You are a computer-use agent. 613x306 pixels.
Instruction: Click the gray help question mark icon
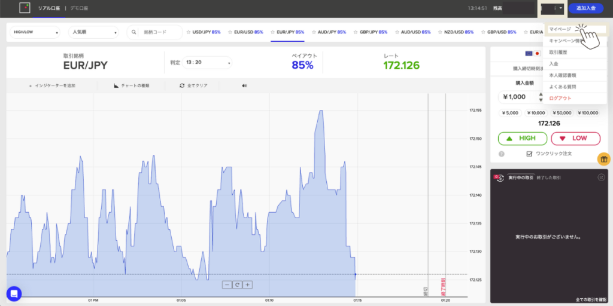501,154
